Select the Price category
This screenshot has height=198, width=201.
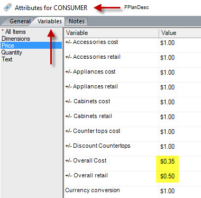(x=31, y=46)
